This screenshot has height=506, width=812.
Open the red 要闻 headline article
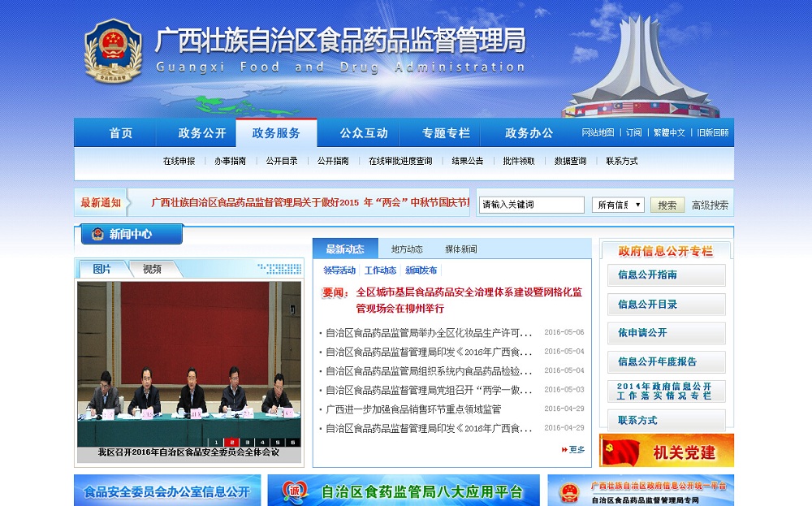click(469, 301)
